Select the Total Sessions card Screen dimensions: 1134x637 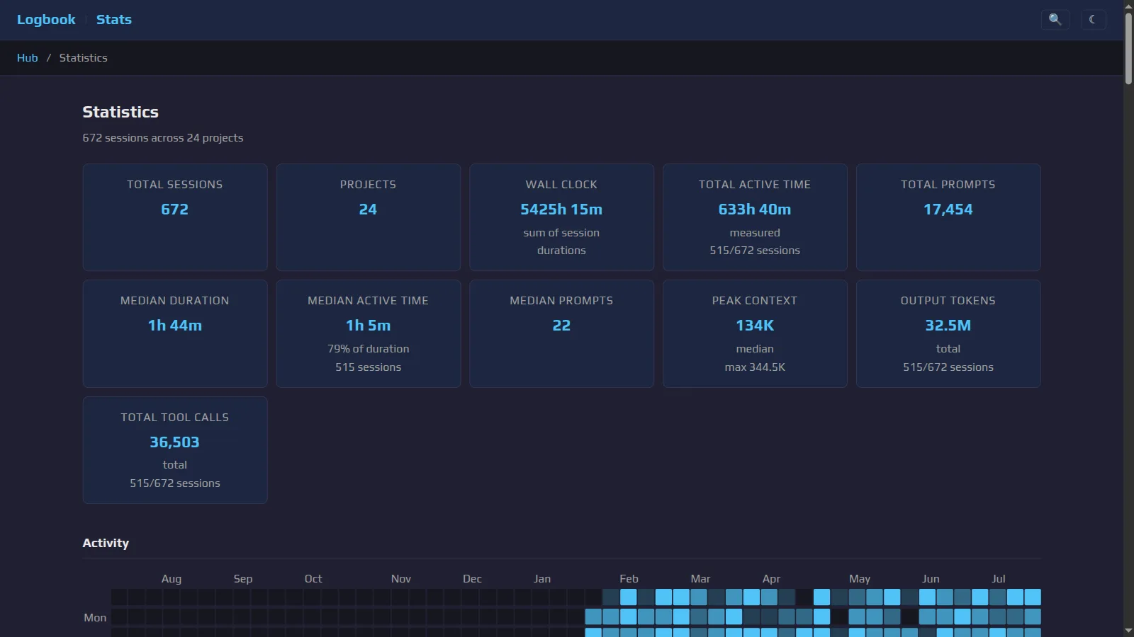175,217
